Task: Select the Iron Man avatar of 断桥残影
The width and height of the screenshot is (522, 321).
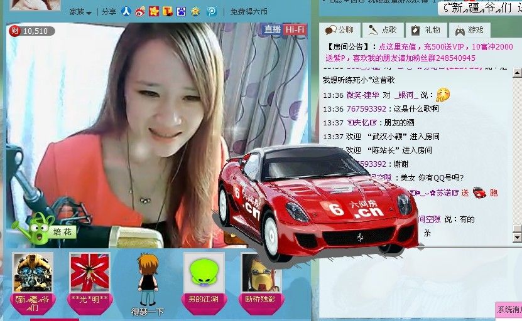Action: pyautogui.click(x=262, y=272)
